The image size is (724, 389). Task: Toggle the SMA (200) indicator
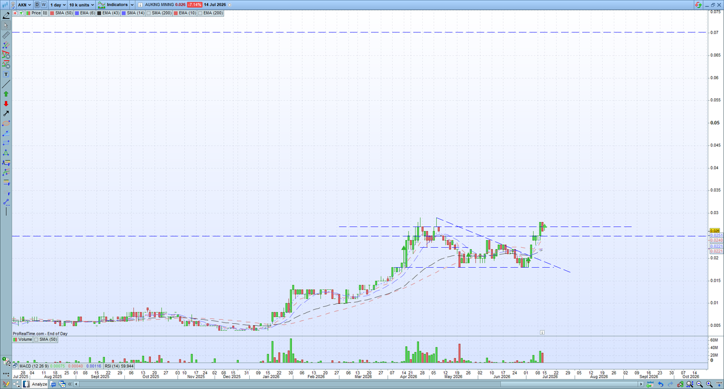(x=159, y=13)
